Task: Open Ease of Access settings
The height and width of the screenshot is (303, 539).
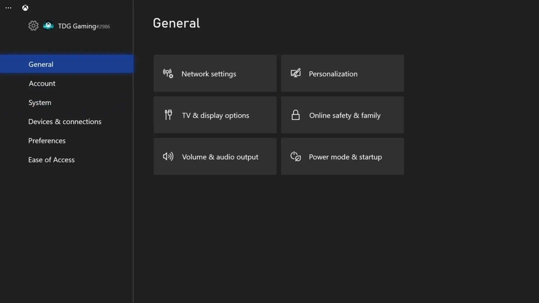Action: click(51, 159)
